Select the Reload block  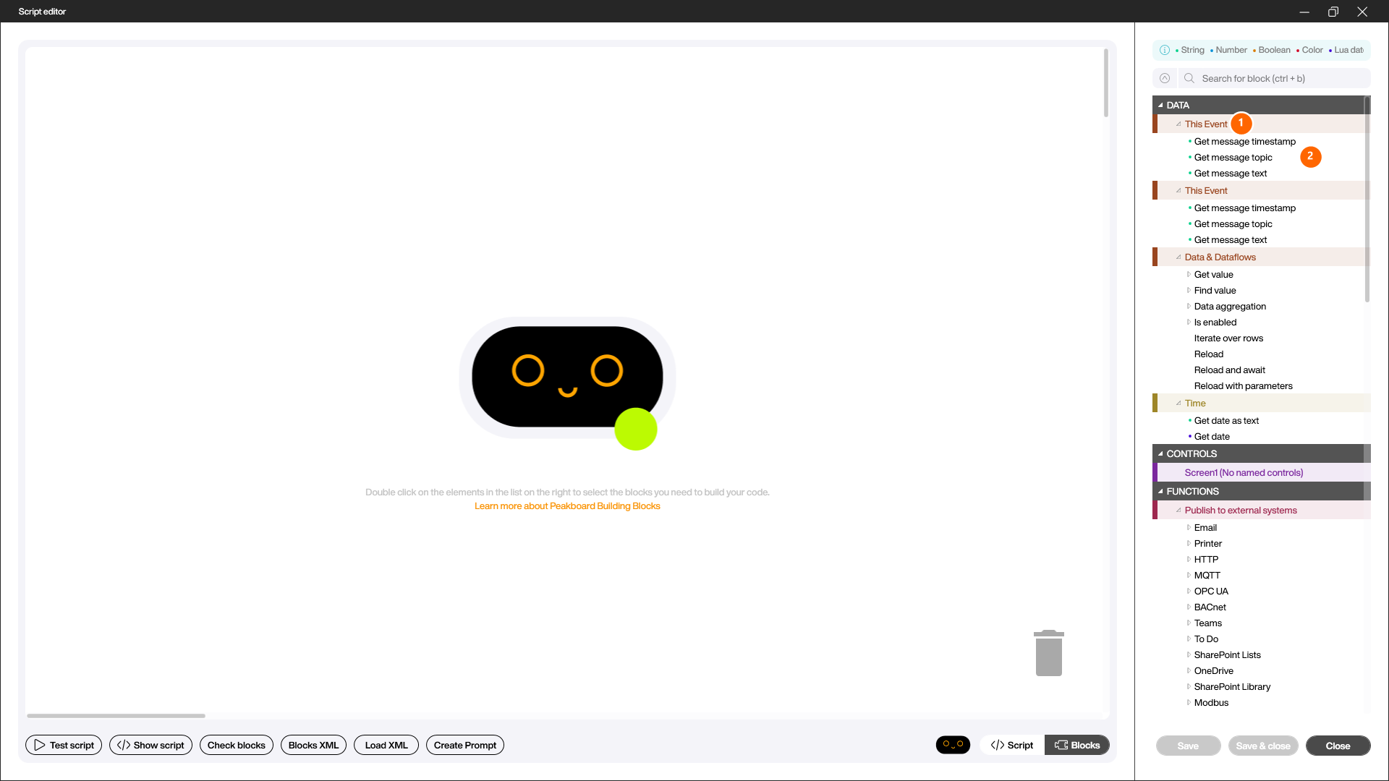point(1208,354)
